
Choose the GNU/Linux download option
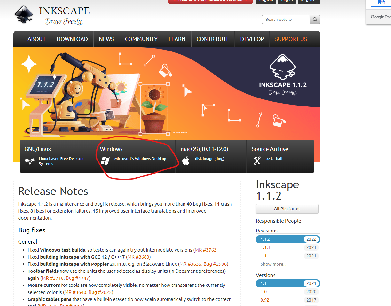tap(57, 156)
